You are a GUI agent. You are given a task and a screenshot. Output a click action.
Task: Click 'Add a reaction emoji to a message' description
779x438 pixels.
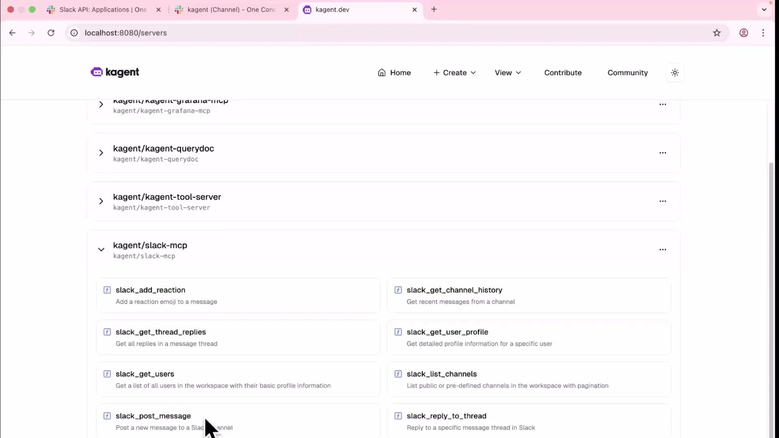[x=166, y=302]
